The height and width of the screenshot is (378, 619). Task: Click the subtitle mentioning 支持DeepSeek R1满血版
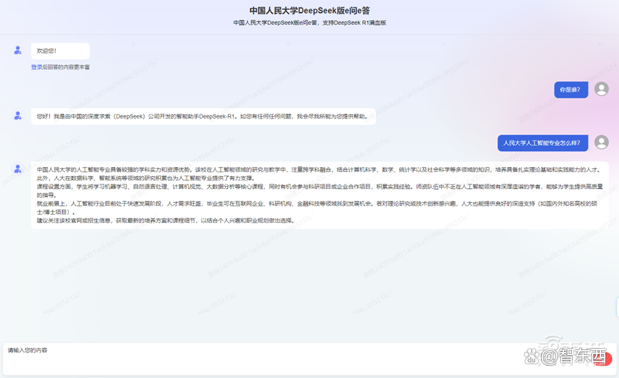[309, 23]
